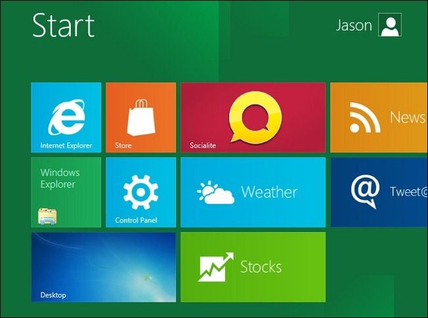
Task: Open the Tweet@rama at-sign bubble icon
Action: click(x=365, y=192)
